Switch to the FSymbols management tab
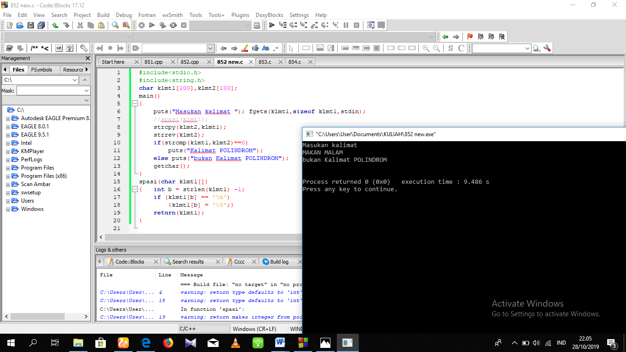 42,70
